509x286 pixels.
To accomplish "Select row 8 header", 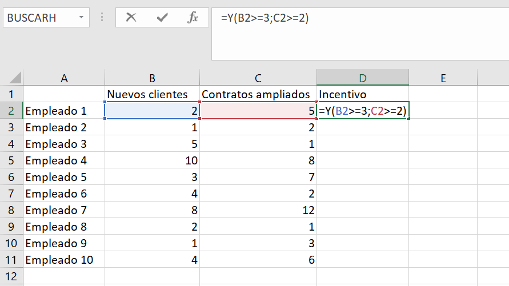I will pyautogui.click(x=11, y=210).
